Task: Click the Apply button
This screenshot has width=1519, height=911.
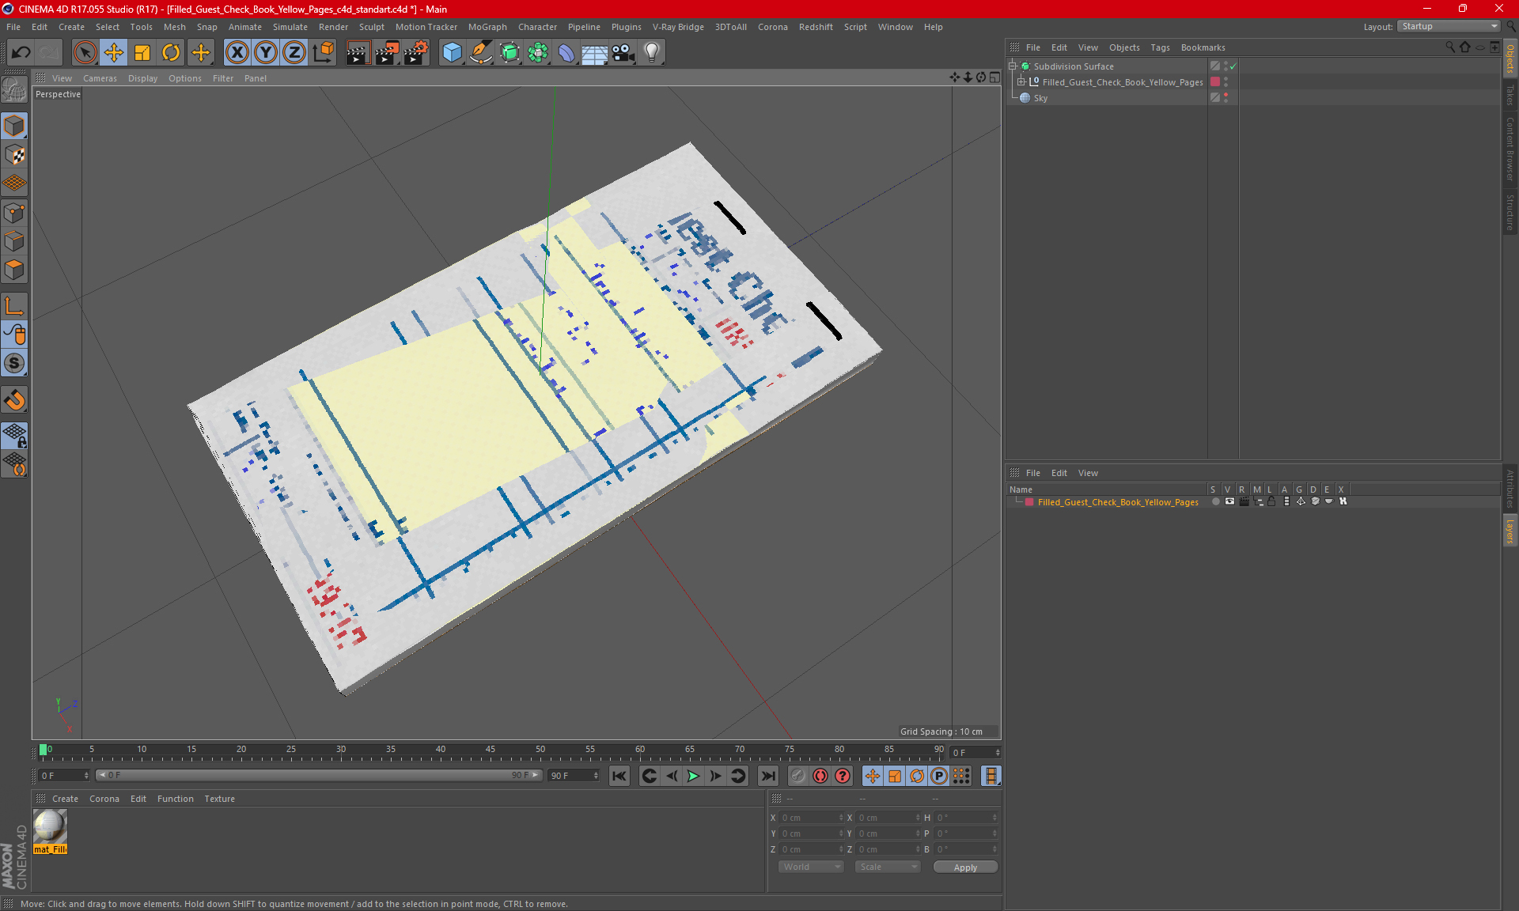Action: coord(965,868)
